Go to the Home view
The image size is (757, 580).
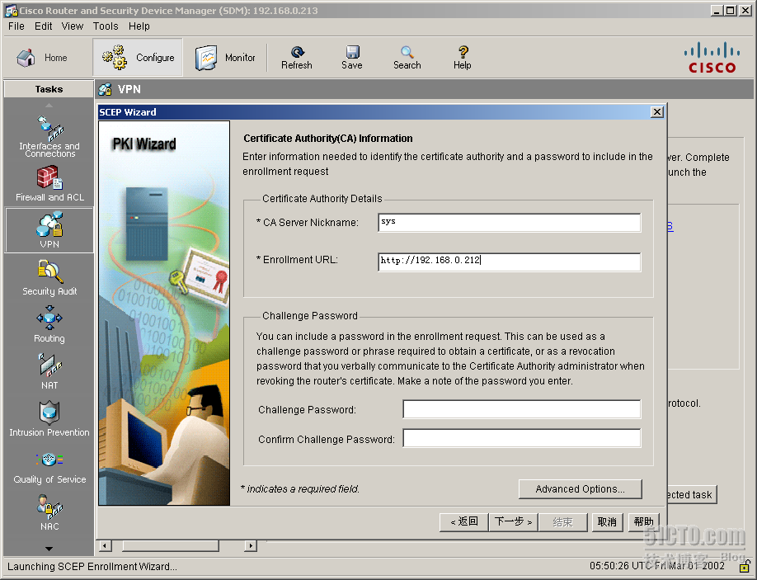(x=41, y=58)
